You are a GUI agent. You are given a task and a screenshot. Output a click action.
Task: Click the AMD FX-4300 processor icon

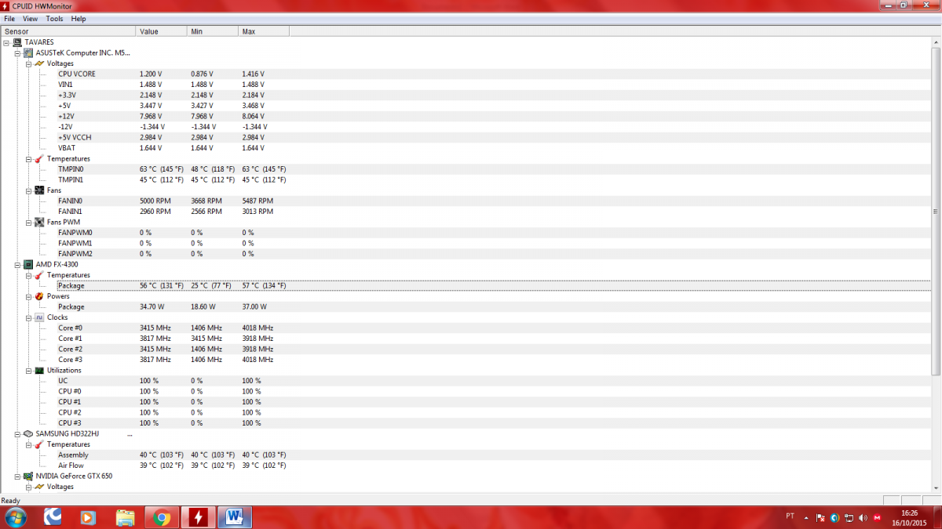29,264
